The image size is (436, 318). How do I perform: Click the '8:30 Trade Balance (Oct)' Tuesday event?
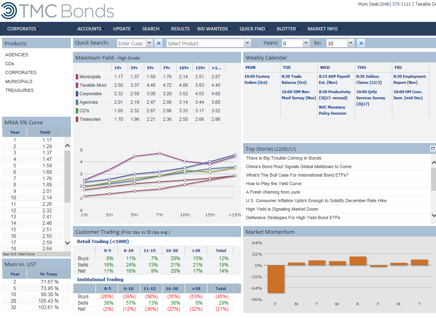pyautogui.click(x=294, y=79)
